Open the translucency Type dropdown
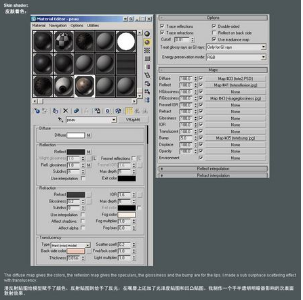303x300 pixels. click(88, 245)
